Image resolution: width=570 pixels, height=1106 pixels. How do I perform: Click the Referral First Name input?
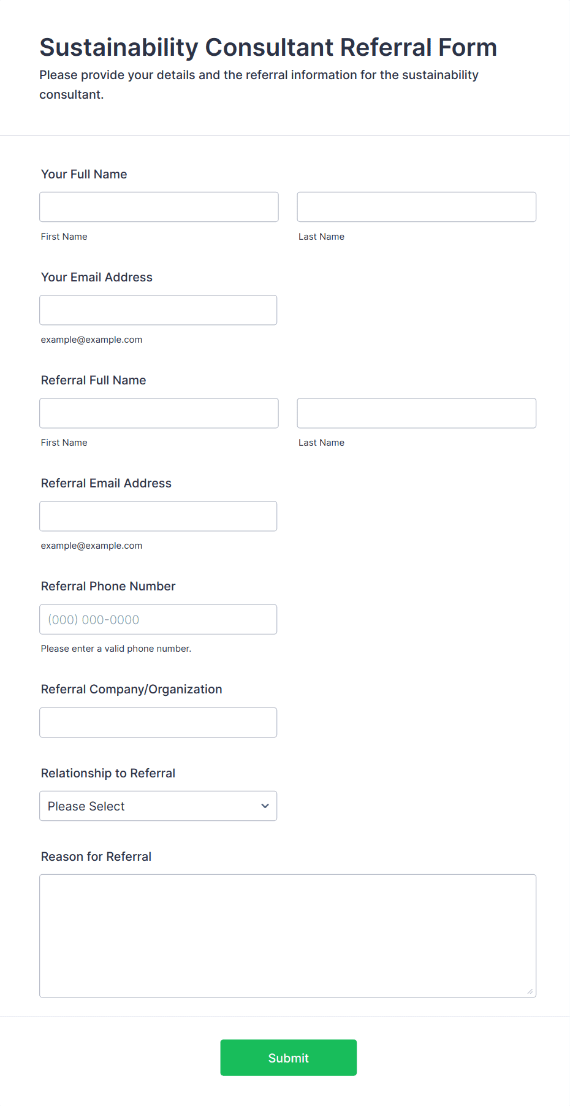tap(159, 413)
